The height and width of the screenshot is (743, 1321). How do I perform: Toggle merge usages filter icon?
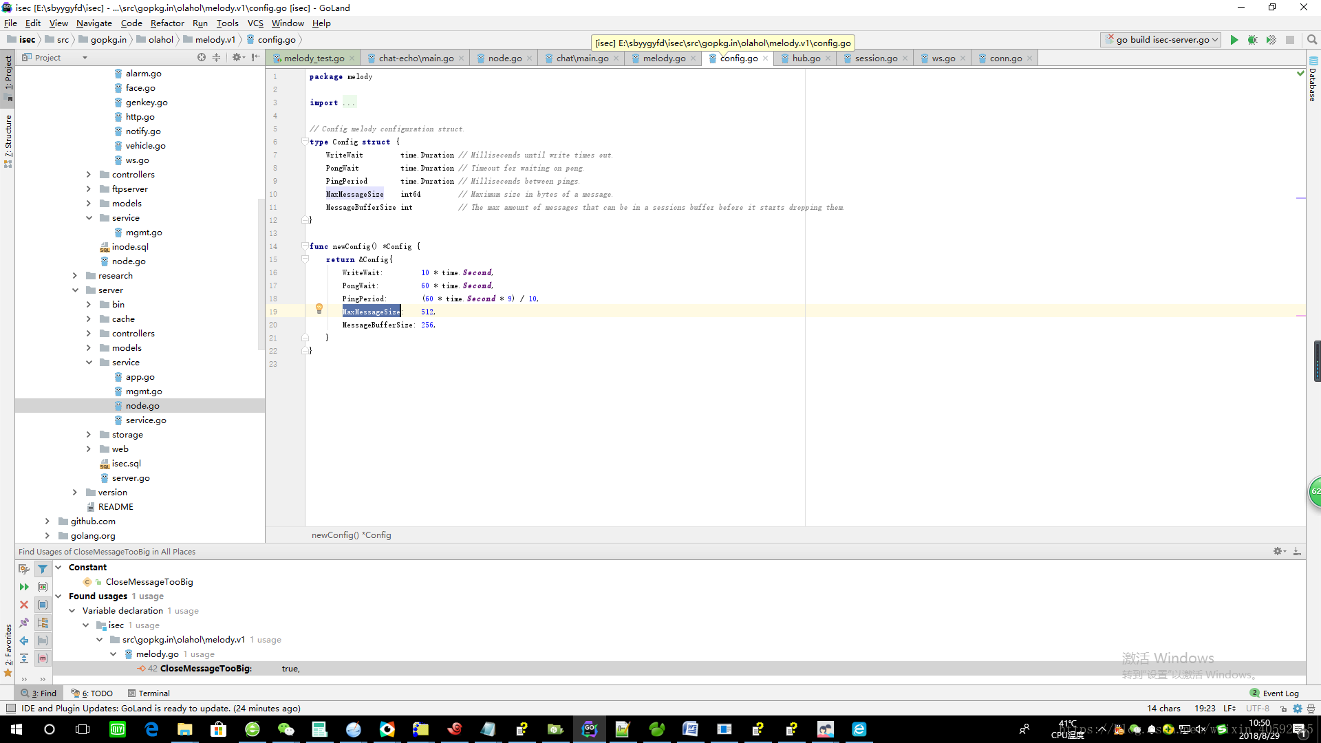click(x=43, y=569)
